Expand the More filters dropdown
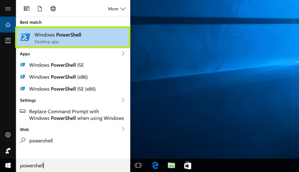This screenshot has height=172, width=299. pyautogui.click(x=116, y=9)
